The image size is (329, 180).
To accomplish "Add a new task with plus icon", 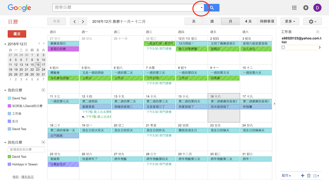I will click(302, 176).
